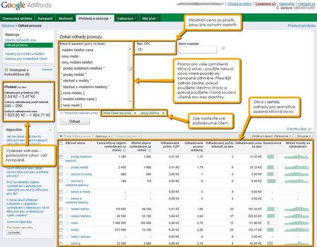The width and height of the screenshot is (317, 247).
Task: Check the 'obchod s mobily' row checkbox
Action: pyautogui.click(x=61, y=174)
